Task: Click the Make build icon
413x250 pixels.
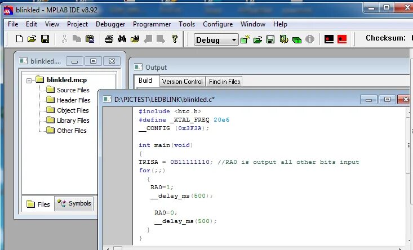Action: click(x=329, y=39)
